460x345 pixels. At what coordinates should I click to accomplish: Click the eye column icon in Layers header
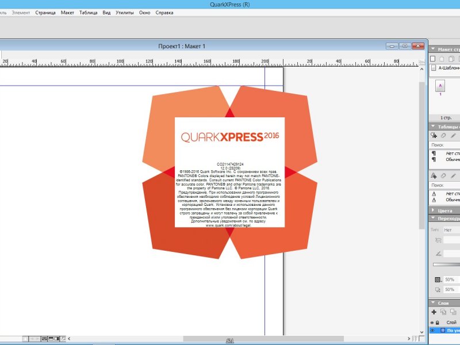(432, 323)
